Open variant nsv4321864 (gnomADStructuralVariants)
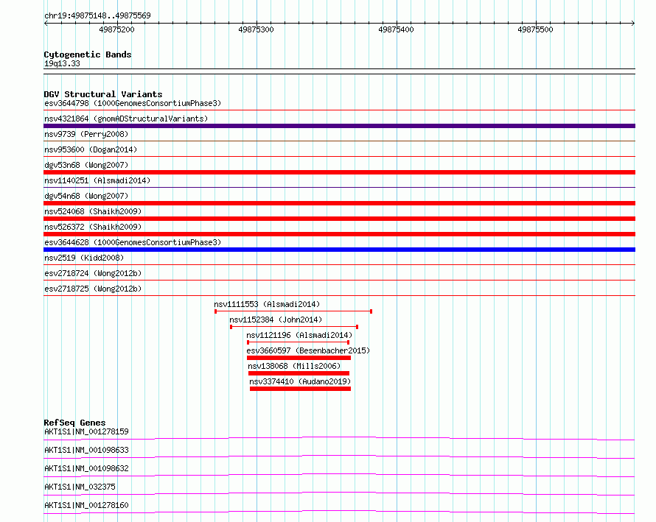The image size is (656, 522). click(126, 119)
